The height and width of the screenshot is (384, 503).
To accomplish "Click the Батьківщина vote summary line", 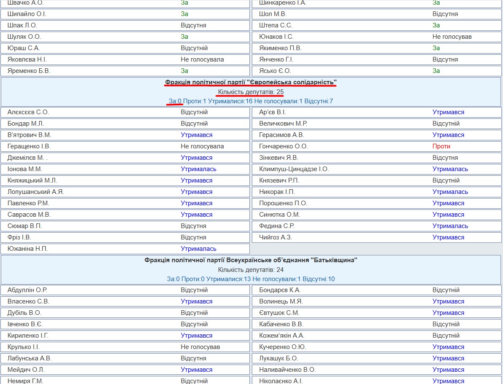I will click(x=251, y=279).
